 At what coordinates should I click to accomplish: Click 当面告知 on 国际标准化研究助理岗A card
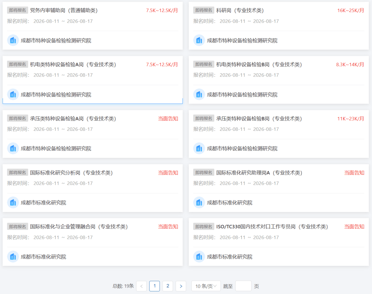(354, 172)
